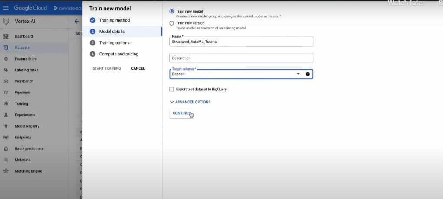Go to the Compute and pricing step
The width and height of the screenshot is (443, 199).
[118, 54]
